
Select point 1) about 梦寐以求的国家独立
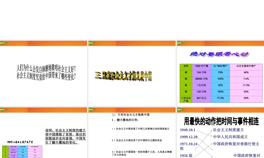point(141,129)
